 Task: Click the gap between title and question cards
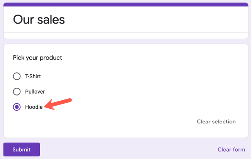[126, 41]
